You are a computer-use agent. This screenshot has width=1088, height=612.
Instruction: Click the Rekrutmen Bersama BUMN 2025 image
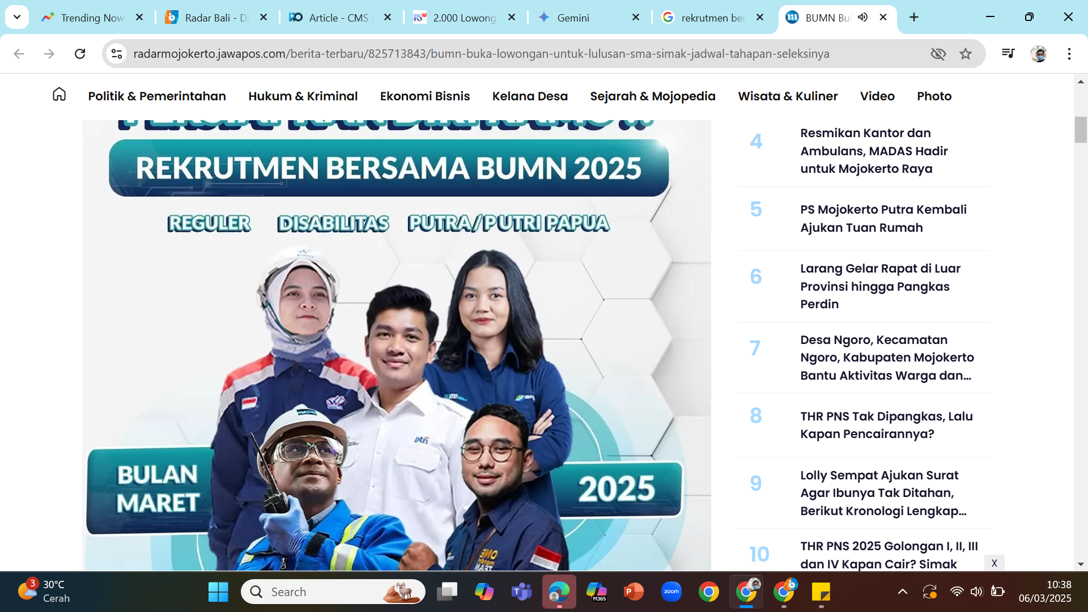(x=397, y=345)
